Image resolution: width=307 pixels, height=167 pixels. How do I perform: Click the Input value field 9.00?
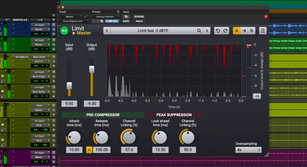[x=69, y=104]
